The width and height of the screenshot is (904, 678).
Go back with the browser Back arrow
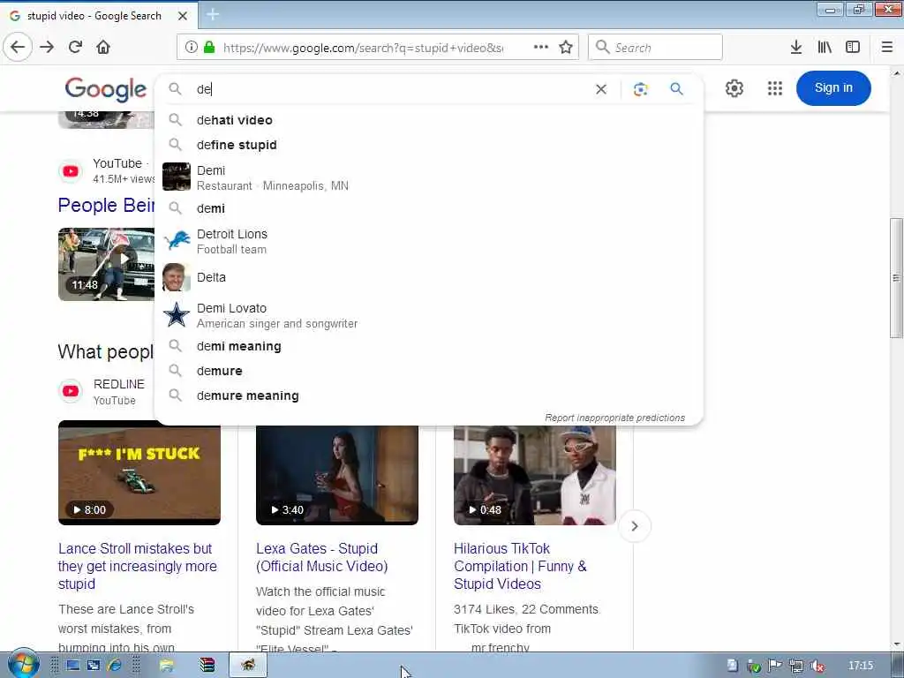(x=18, y=48)
